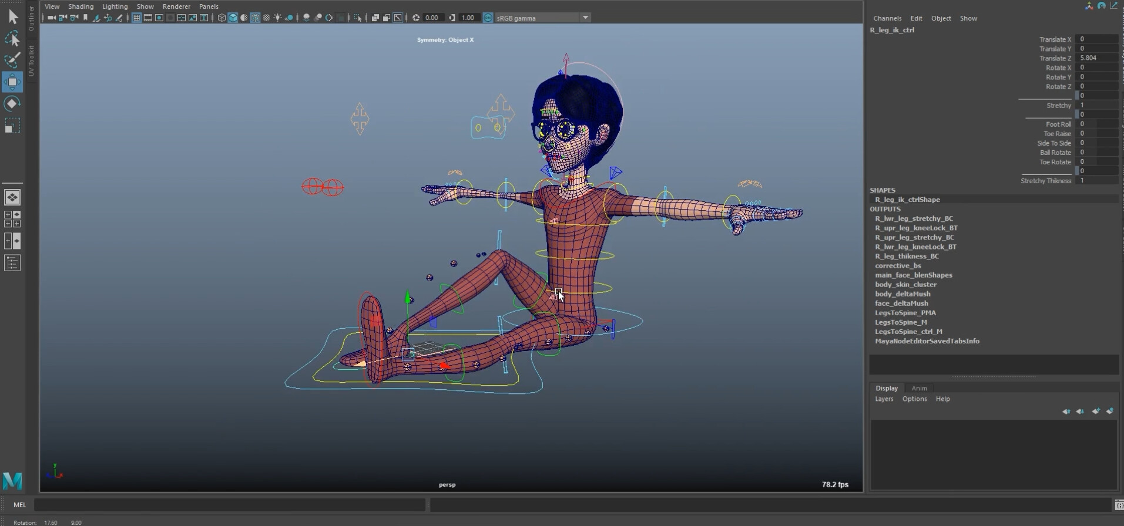The height and width of the screenshot is (526, 1124).
Task: Toggle the film gate overlay
Action: point(148,18)
